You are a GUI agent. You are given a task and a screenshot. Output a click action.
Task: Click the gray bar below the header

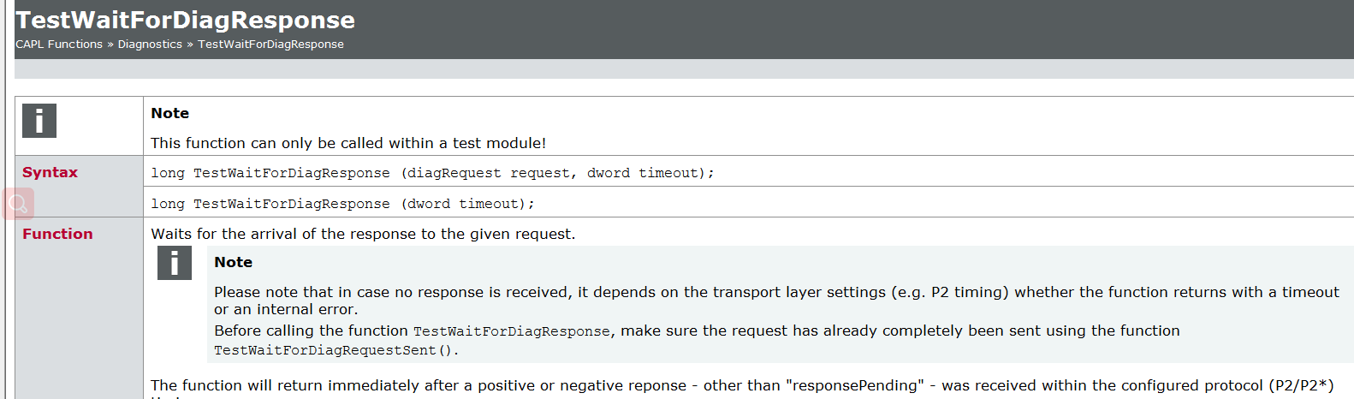click(x=684, y=68)
